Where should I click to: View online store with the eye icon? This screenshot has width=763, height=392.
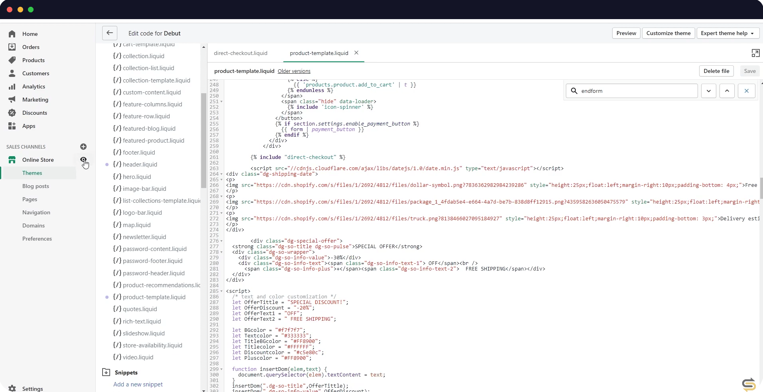click(83, 159)
